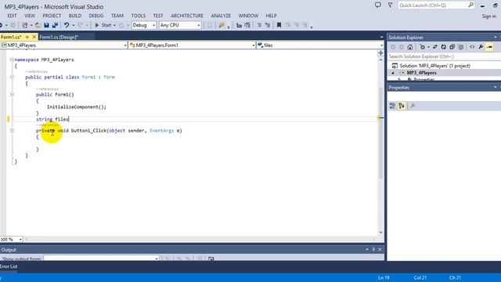This screenshot has width=501, height=282.
Task: Toggle auto-hide pin on Output panel
Action: 373,249
